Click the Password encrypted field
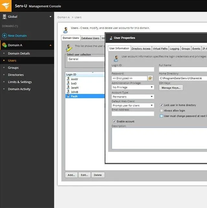Viewport: 207px width, 208px height. point(129,78)
